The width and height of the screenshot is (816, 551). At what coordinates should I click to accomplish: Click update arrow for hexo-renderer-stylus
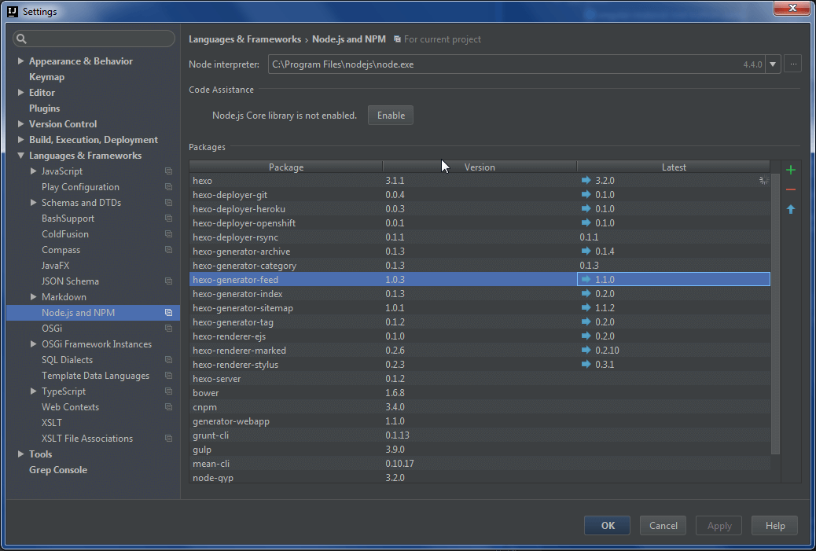coord(586,364)
